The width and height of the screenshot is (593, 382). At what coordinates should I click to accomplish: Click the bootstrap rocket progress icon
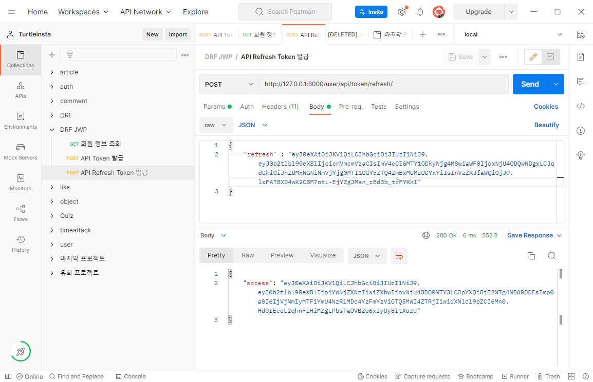(x=21, y=351)
